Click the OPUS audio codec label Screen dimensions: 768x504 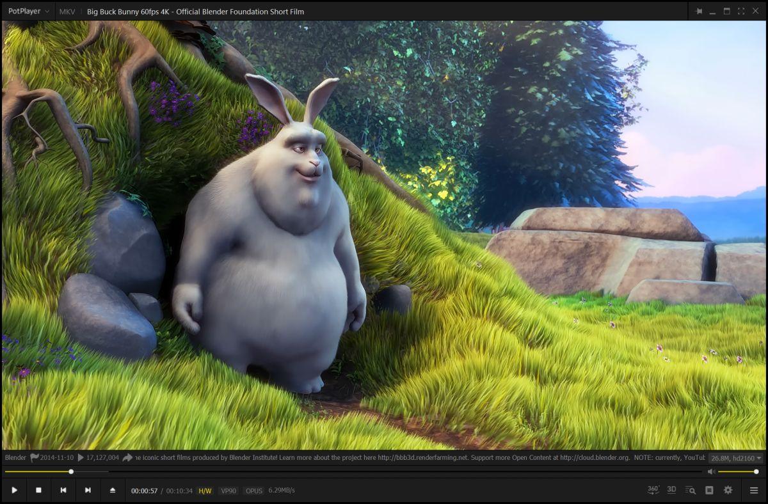click(x=254, y=491)
